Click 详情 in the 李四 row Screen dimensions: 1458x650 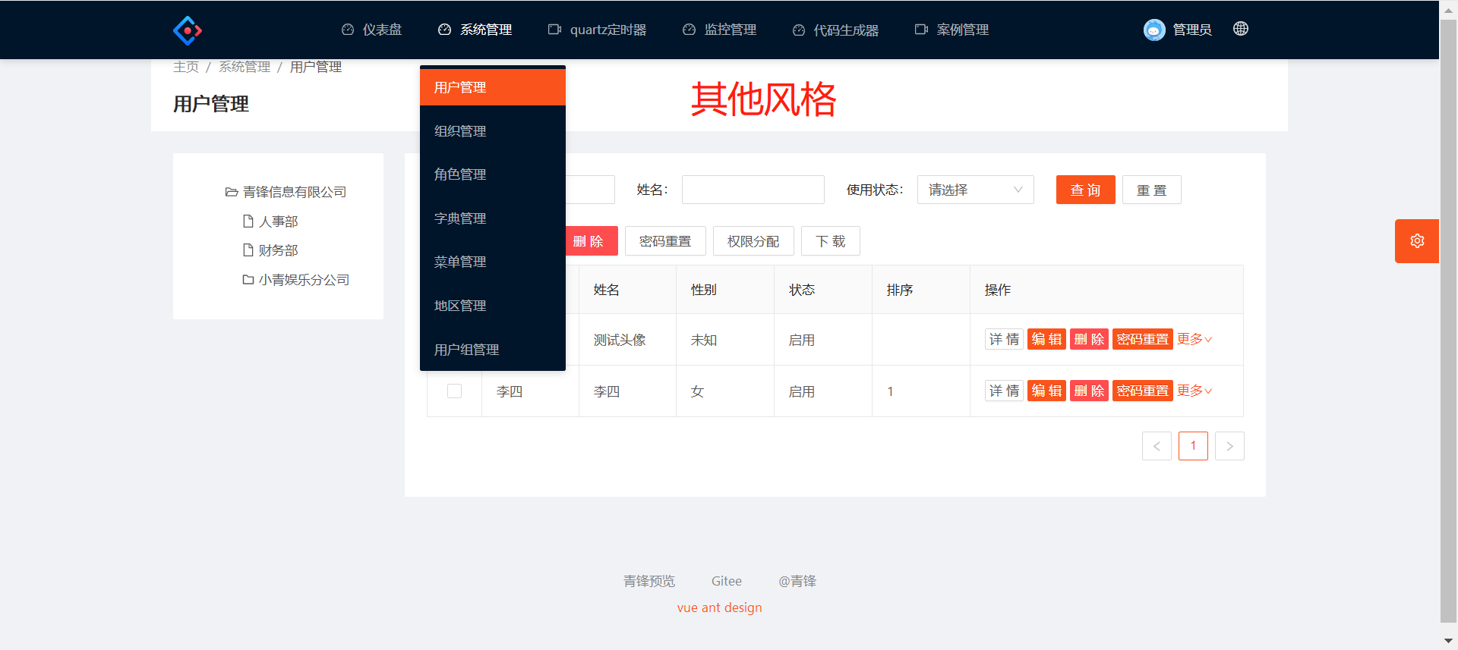point(1004,391)
